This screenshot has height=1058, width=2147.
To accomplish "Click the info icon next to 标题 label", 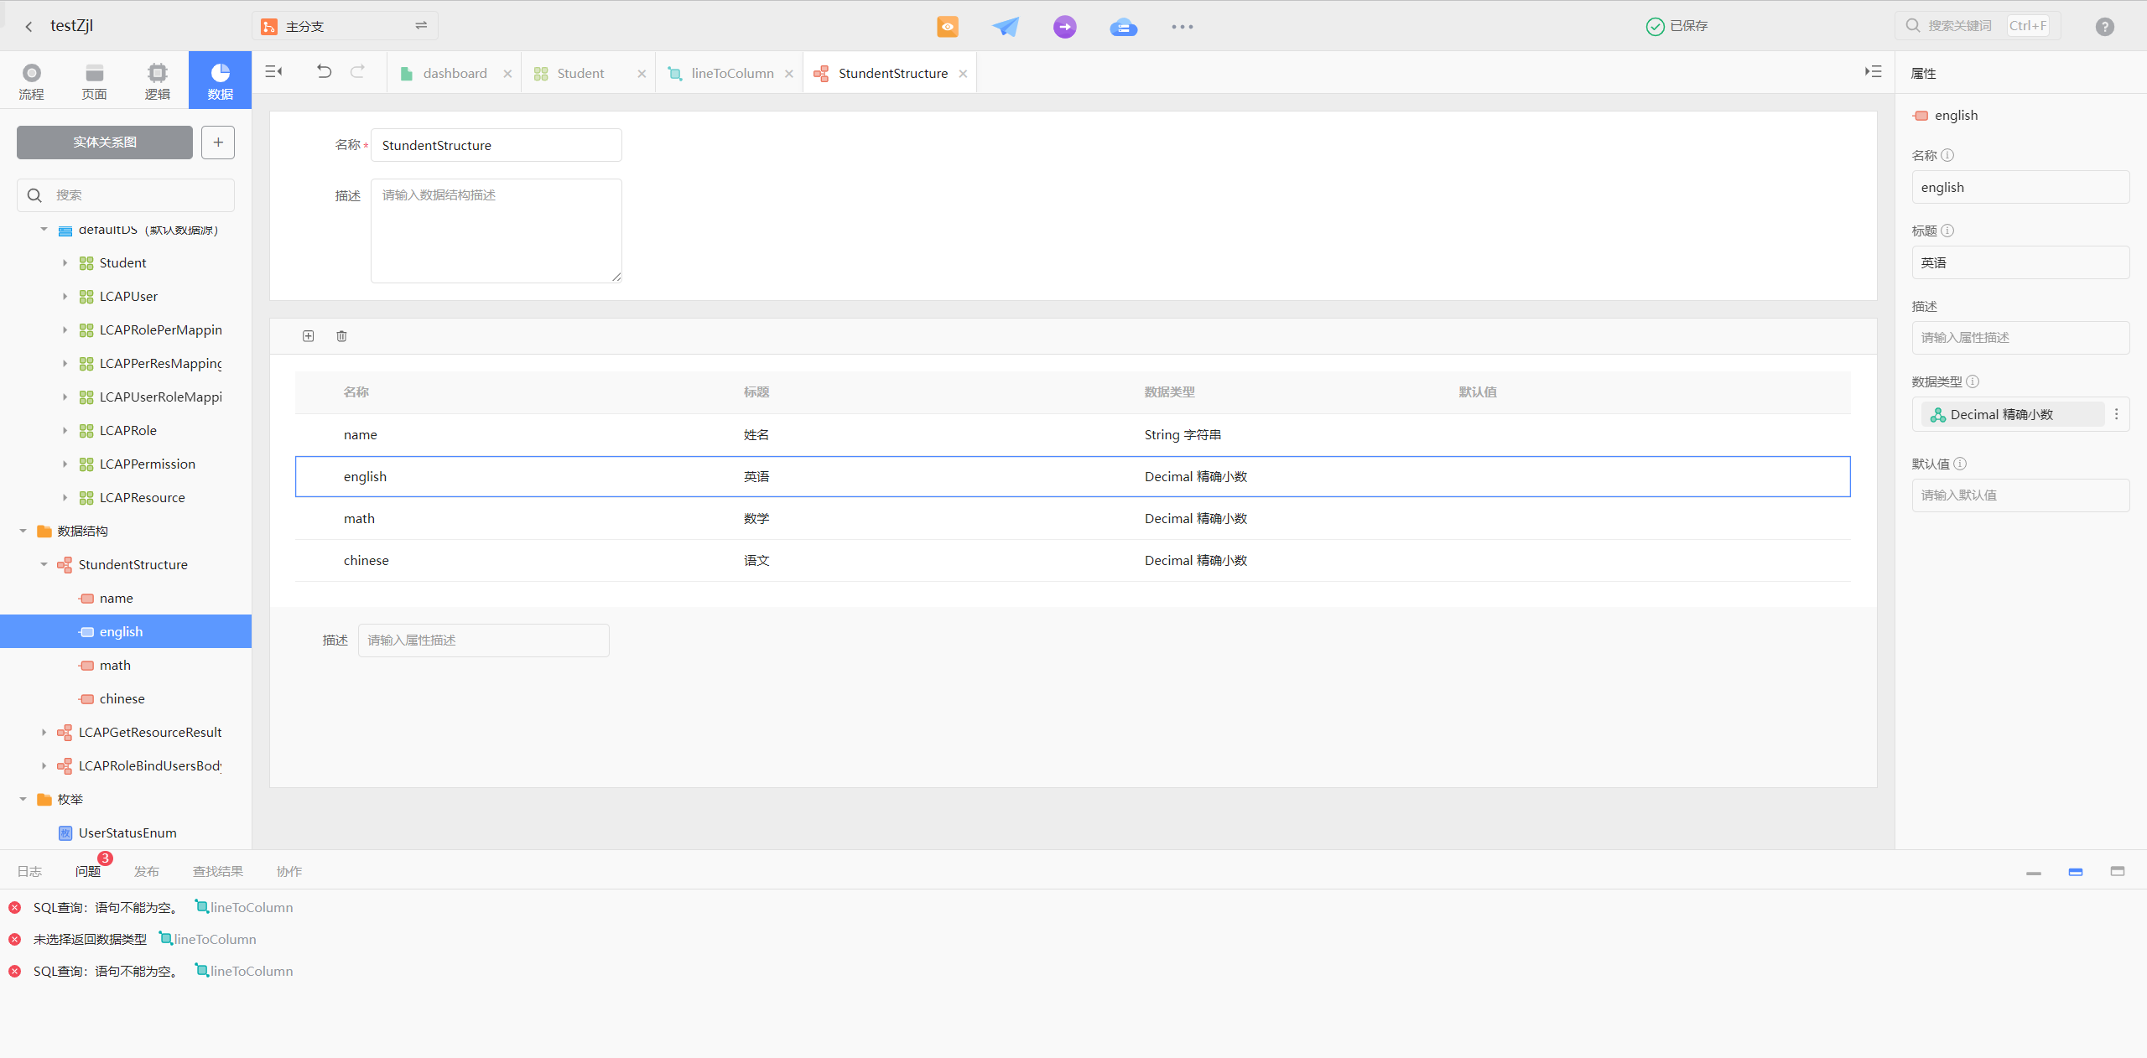I will [x=1947, y=231].
